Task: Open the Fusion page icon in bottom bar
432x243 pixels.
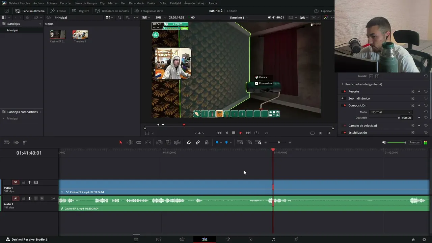Action: pyautogui.click(x=227, y=239)
